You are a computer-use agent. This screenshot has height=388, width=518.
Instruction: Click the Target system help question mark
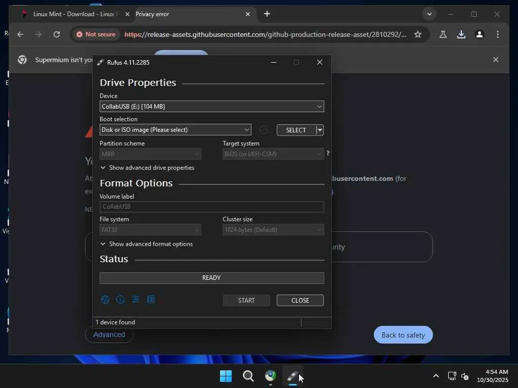[328, 153]
